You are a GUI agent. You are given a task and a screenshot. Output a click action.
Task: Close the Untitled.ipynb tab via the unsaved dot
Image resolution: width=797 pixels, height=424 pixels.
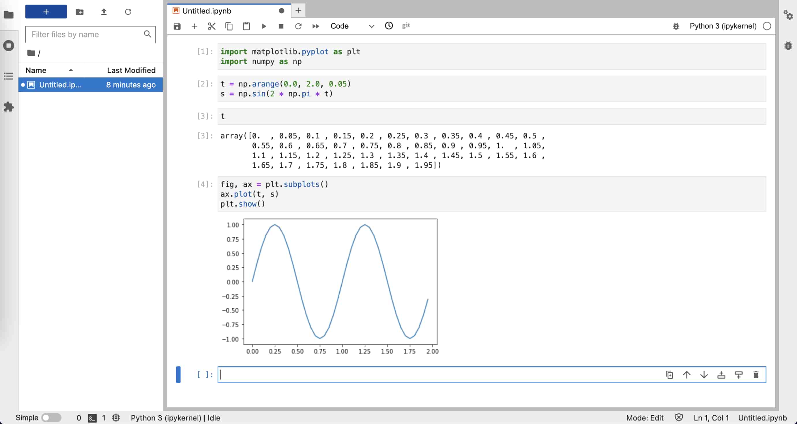click(282, 11)
